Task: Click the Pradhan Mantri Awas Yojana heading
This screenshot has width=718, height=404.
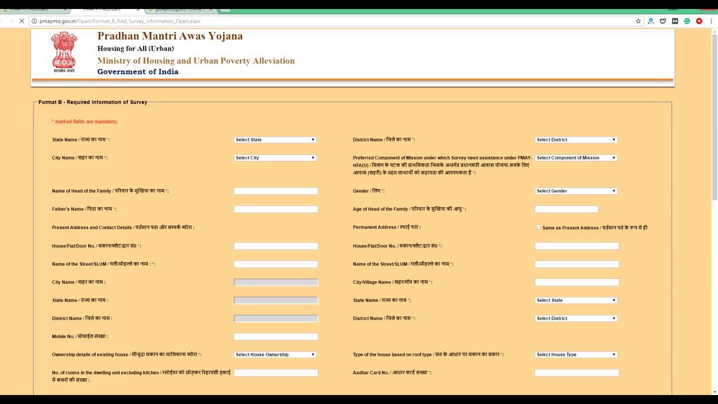Action: tap(170, 36)
